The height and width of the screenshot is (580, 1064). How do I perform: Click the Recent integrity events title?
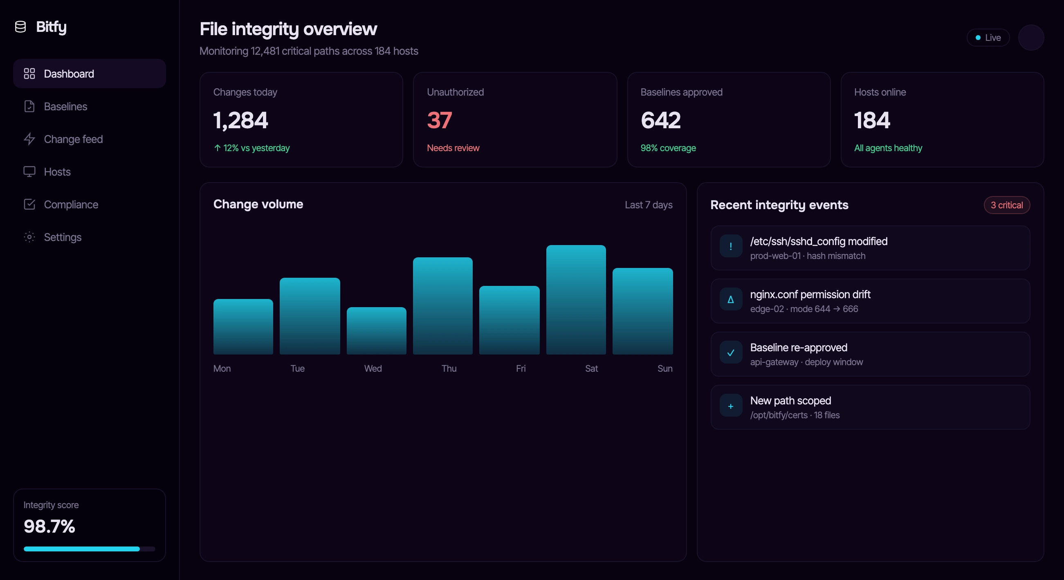pos(779,205)
